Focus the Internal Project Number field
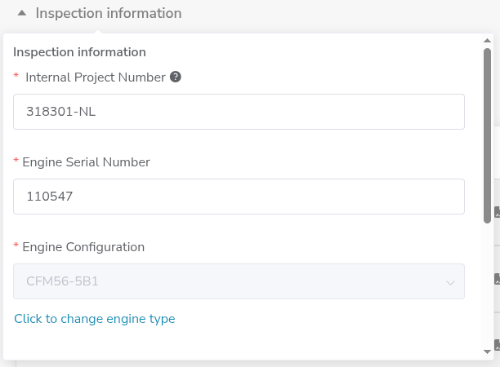Image resolution: width=500 pixels, height=367 pixels. 239,112
